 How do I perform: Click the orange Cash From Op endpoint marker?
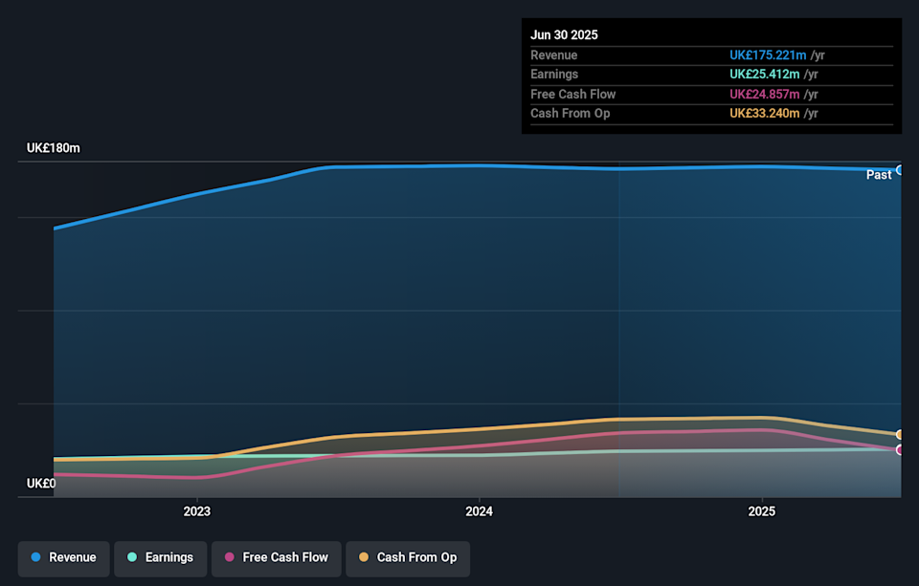point(899,434)
